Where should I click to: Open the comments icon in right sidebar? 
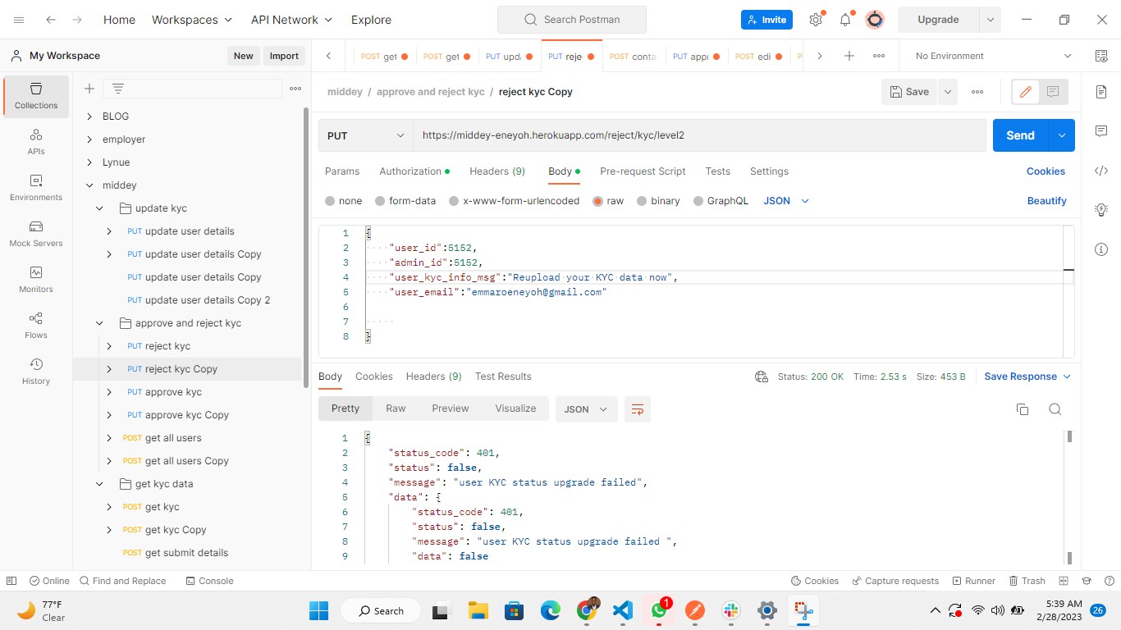pos(1101,131)
